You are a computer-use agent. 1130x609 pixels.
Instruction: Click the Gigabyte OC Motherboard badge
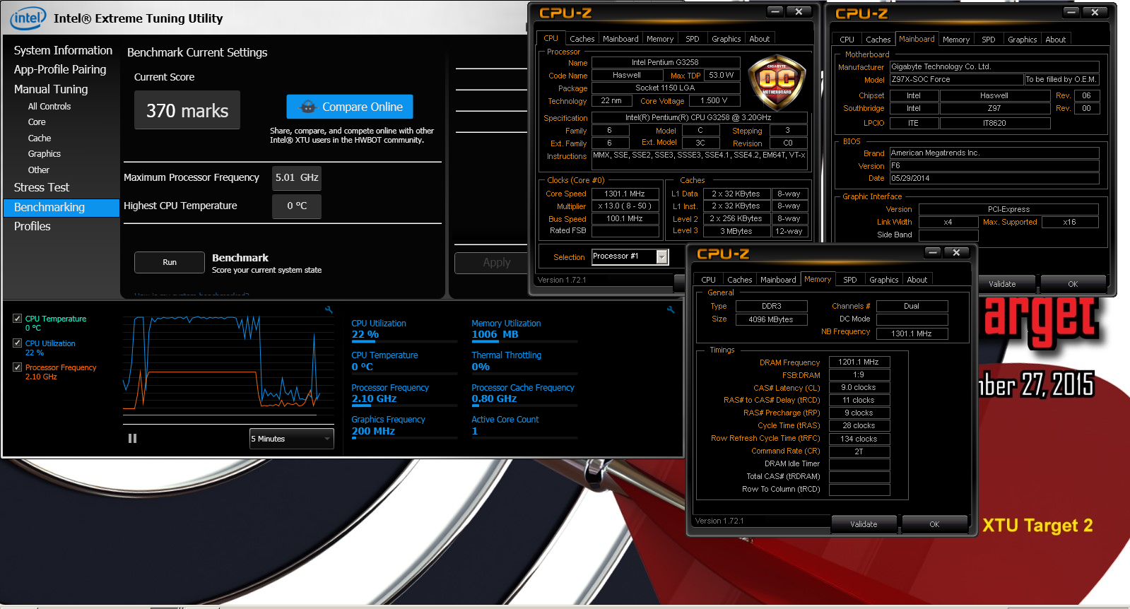777,83
